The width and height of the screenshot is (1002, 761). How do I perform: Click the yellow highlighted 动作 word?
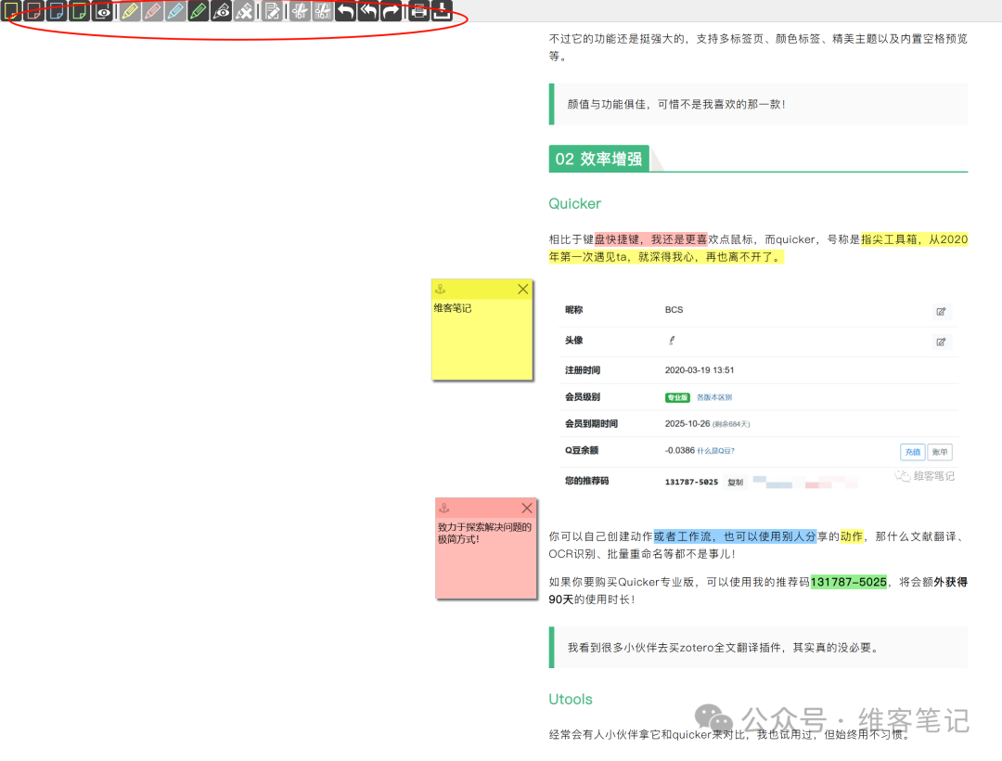851,536
